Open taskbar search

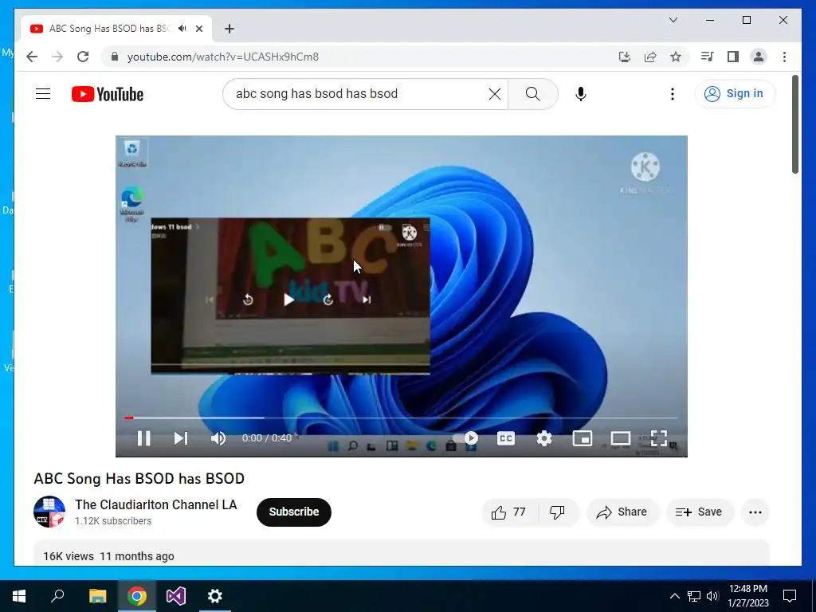(57, 596)
